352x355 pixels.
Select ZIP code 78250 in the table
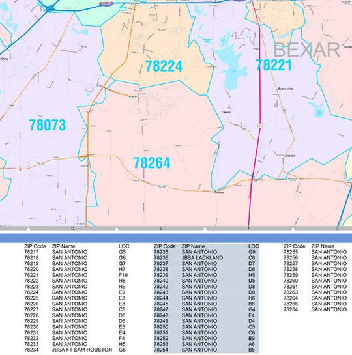pyautogui.click(x=161, y=327)
